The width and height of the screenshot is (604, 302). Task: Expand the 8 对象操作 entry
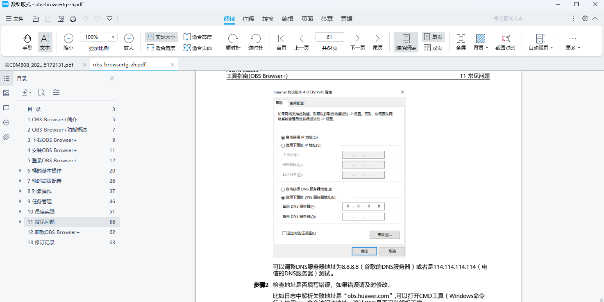point(20,191)
